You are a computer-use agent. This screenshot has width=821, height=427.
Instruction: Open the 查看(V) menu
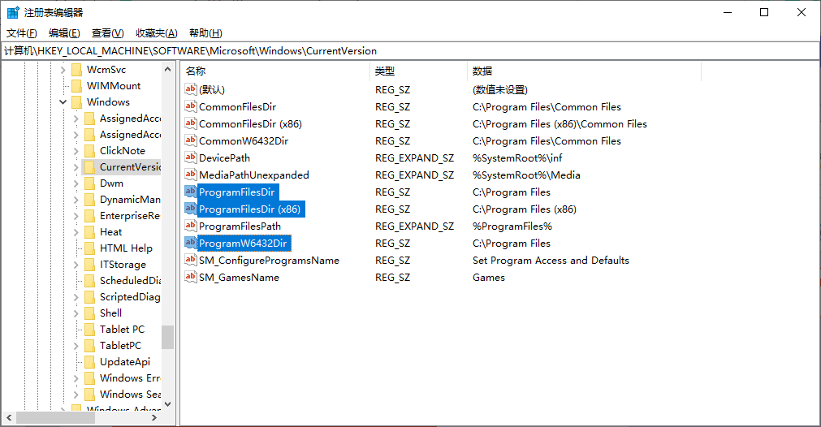pyautogui.click(x=107, y=33)
